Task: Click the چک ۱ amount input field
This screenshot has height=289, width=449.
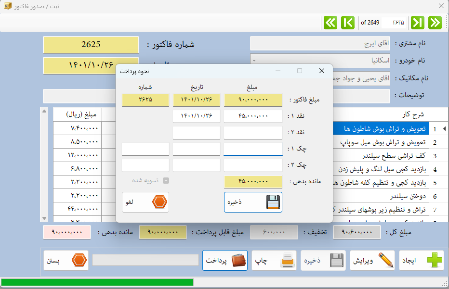Action: tap(253, 149)
